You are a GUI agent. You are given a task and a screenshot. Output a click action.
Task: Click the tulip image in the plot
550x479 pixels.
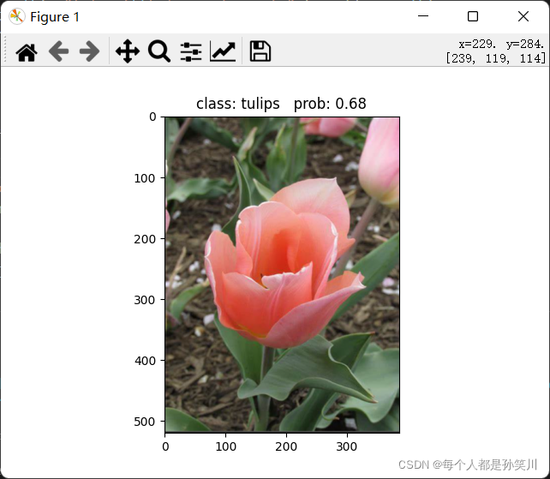pyautogui.click(x=283, y=274)
